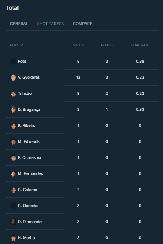Screen dimensions: 163x244
Task: Select G. Quenda placeholder avatar
Action: (x=13, y=206)
